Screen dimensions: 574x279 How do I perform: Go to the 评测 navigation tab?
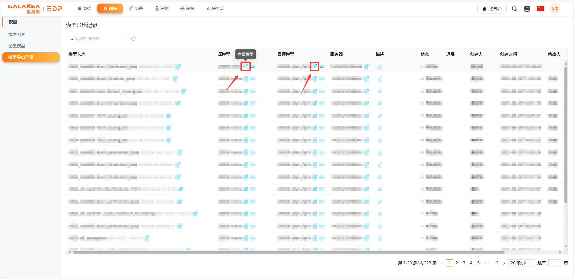[162, 8]
